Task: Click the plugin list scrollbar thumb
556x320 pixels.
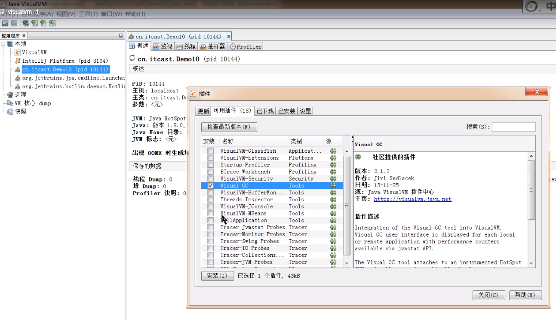Action: (x=347, y=205)
